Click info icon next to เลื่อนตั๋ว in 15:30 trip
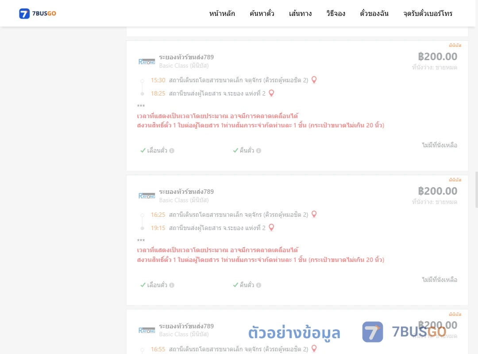The height and width of the screenshot is (354, 478). 172,150
